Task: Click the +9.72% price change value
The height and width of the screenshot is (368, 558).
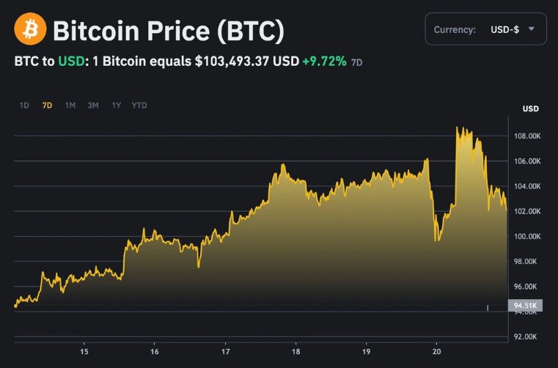Action: tap(324, 62)
